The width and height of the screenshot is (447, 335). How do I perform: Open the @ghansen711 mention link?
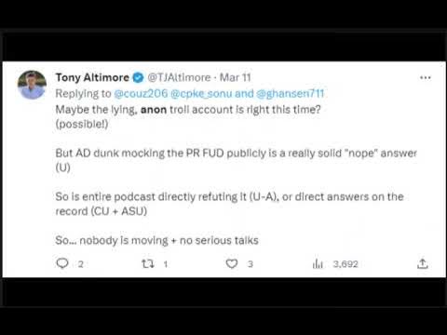(x=291, y=93)
